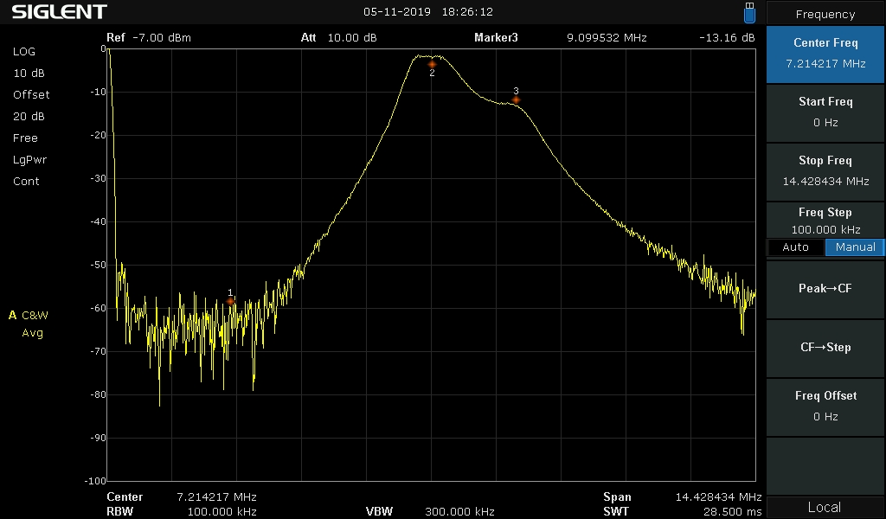Set Freq Step mode to Auto

pos(796,247)
